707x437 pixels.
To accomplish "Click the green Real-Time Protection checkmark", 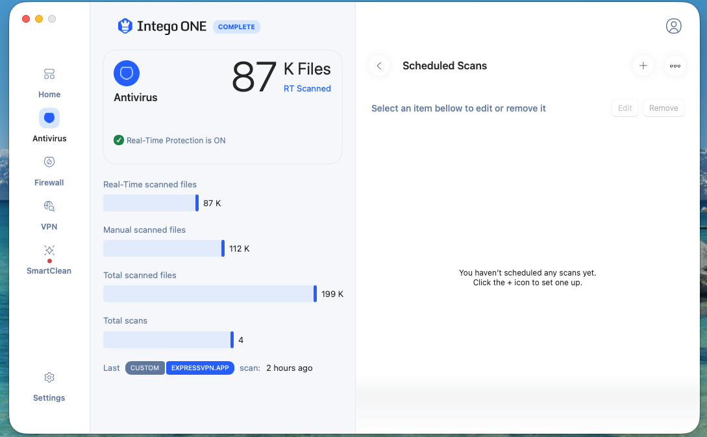I will click(x=119, y=140).
